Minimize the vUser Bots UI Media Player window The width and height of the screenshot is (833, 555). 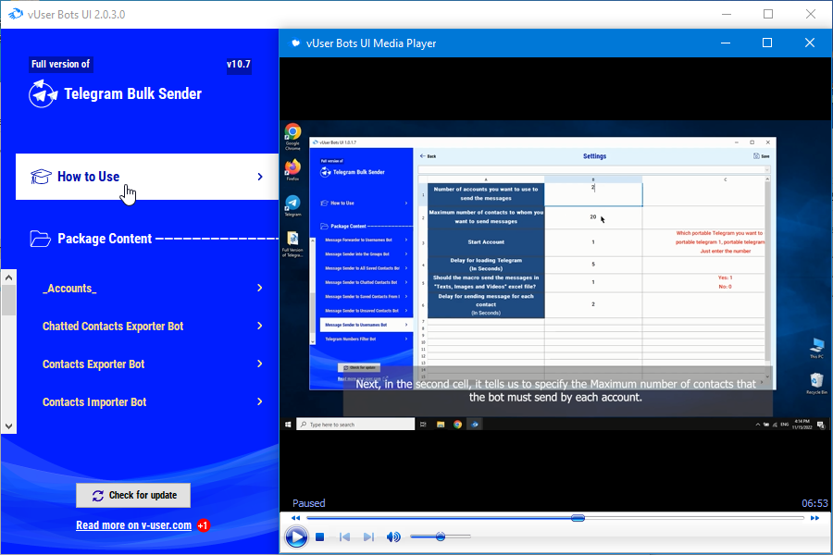pyautogui.click(x=726, y=43)
